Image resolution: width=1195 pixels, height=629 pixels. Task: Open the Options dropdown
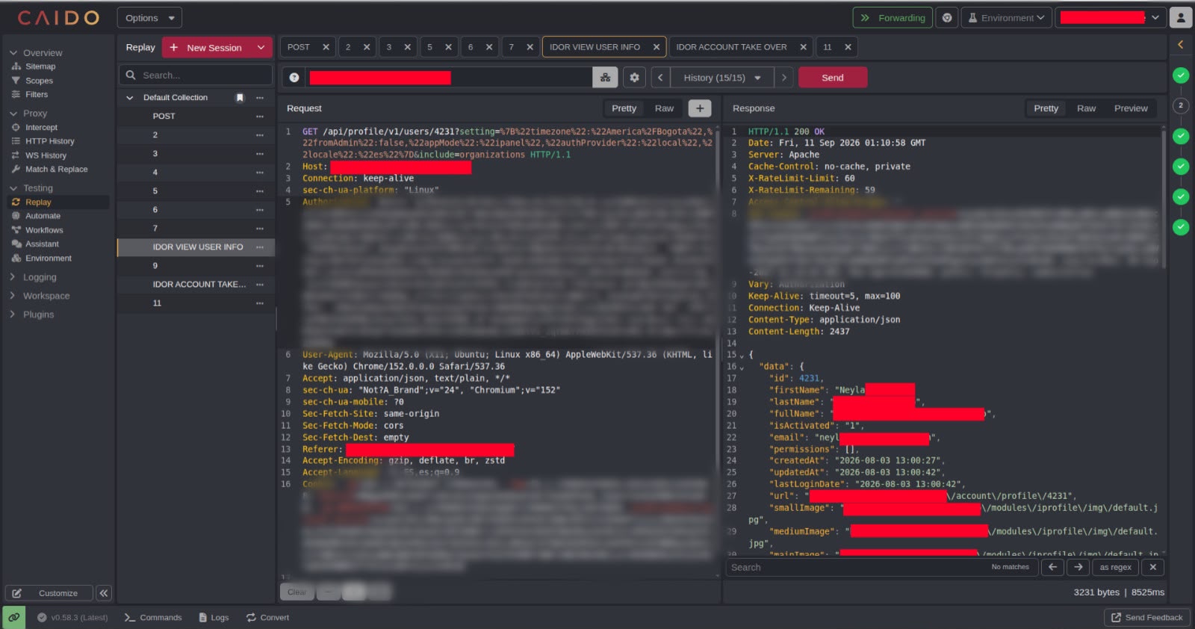(149, 18)
